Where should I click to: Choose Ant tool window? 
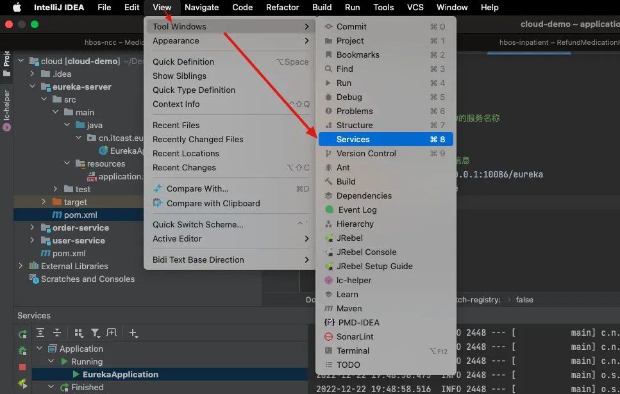point(385,168)
